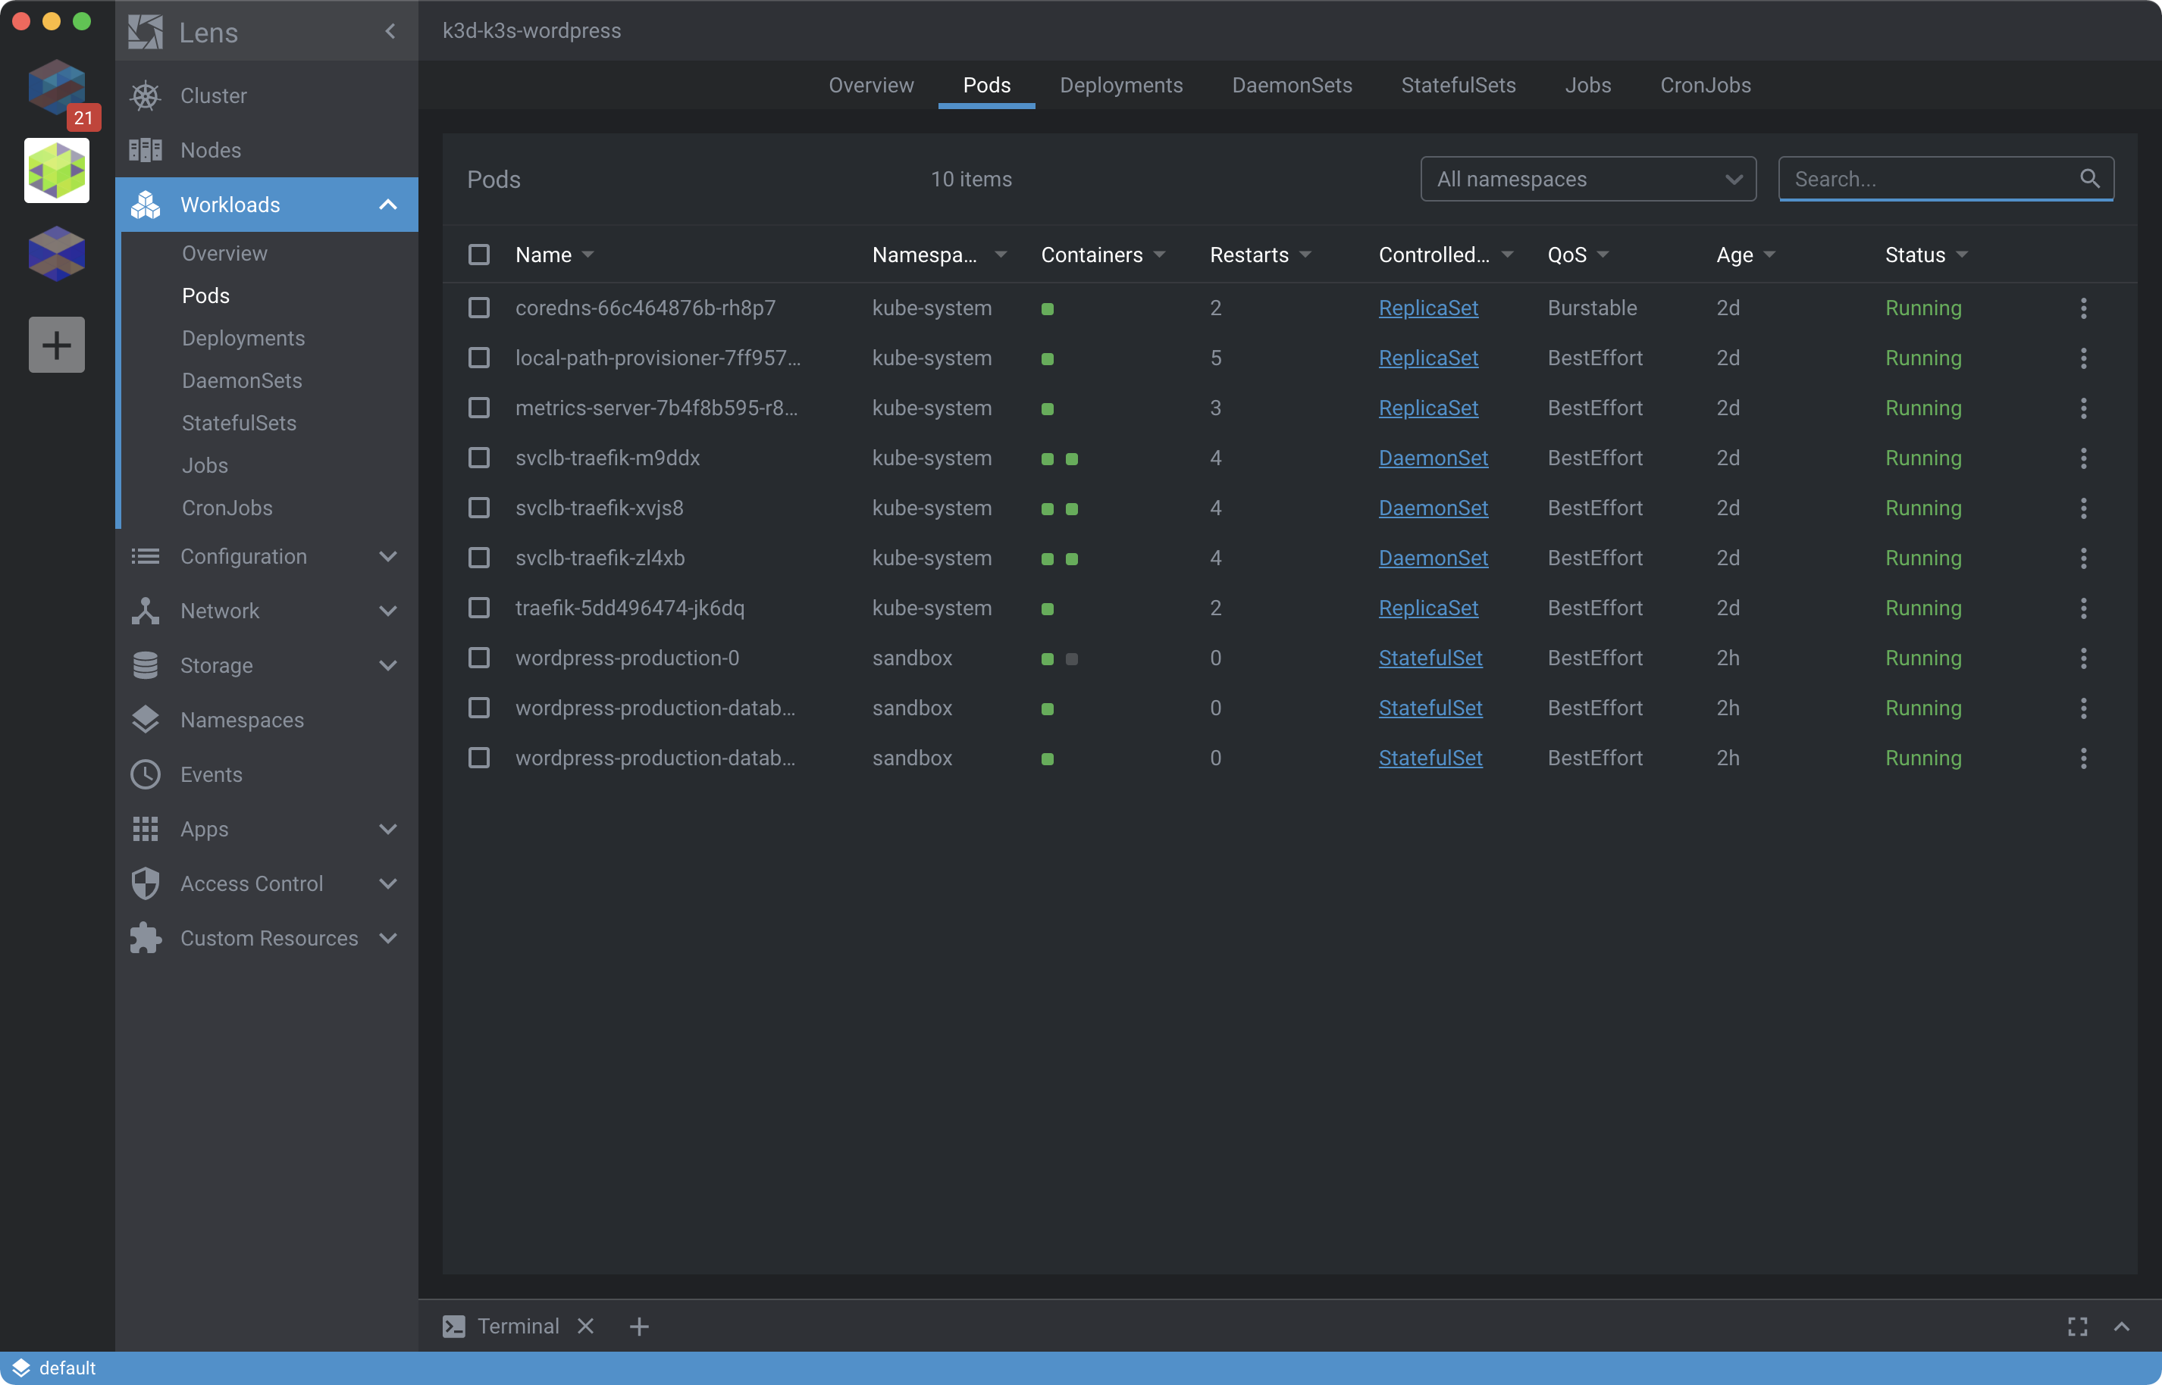Open the Nodes section
Image resolution: width=2162 pixels, height=1385 pixels.
coord(266,150)
